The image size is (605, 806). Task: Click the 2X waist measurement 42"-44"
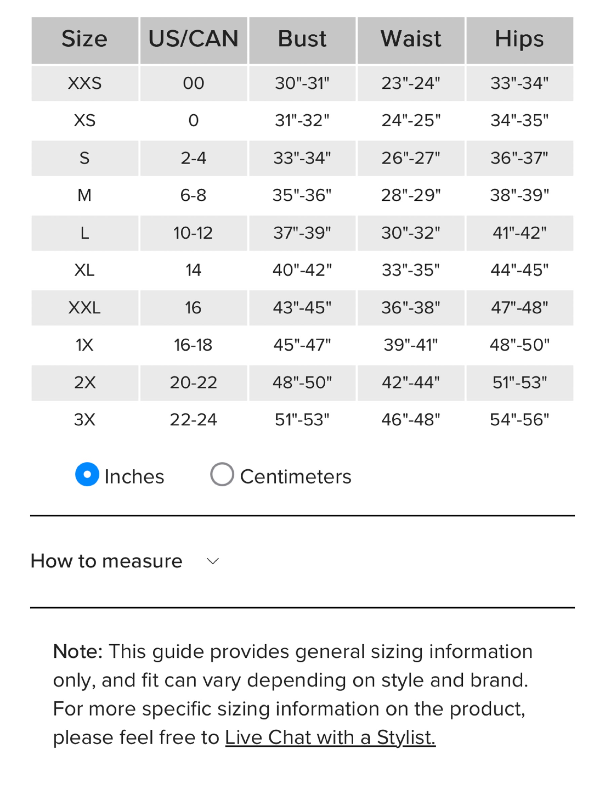pos(411,383)
